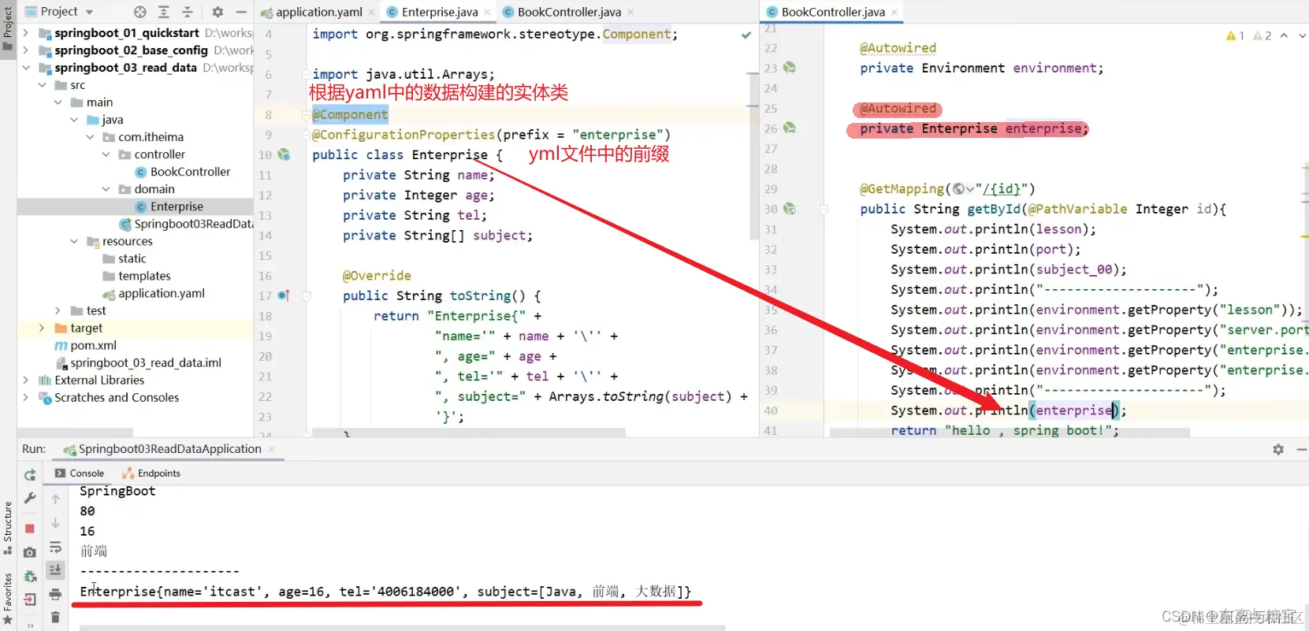1309x631 pixels.
Task: Click the bean gutter icon on line 23
Action: coord(790,68)
